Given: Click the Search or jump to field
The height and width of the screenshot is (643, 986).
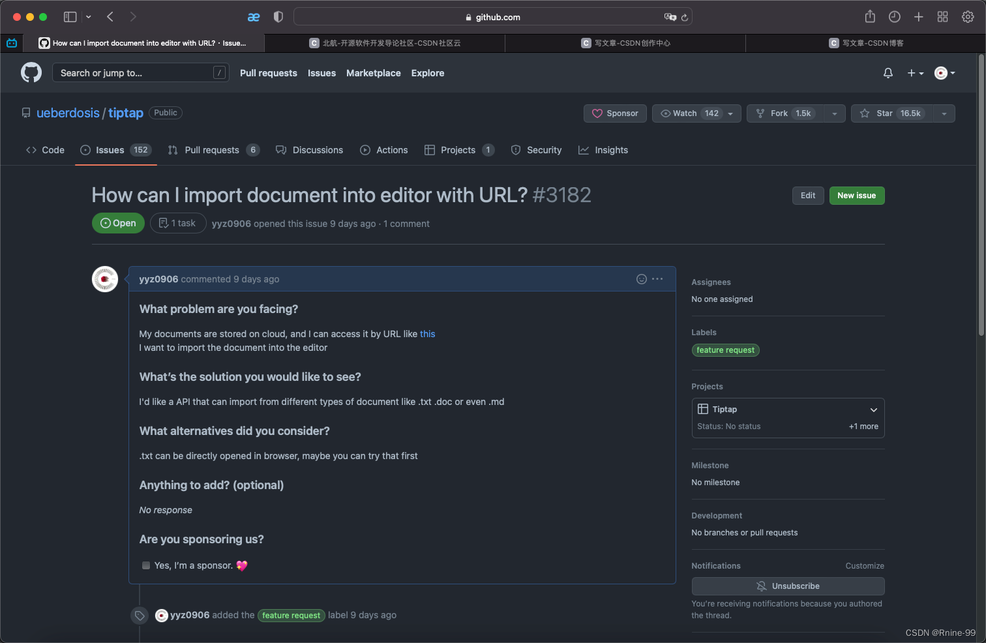Looking at the screenshot, I should [x=140, y=72].
